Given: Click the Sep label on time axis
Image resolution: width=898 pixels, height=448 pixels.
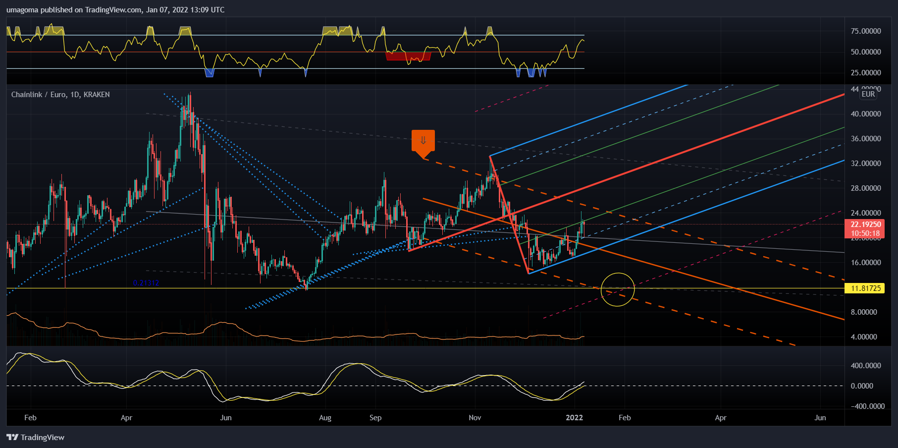Looking at the screenshot, I should coord(375,417).
